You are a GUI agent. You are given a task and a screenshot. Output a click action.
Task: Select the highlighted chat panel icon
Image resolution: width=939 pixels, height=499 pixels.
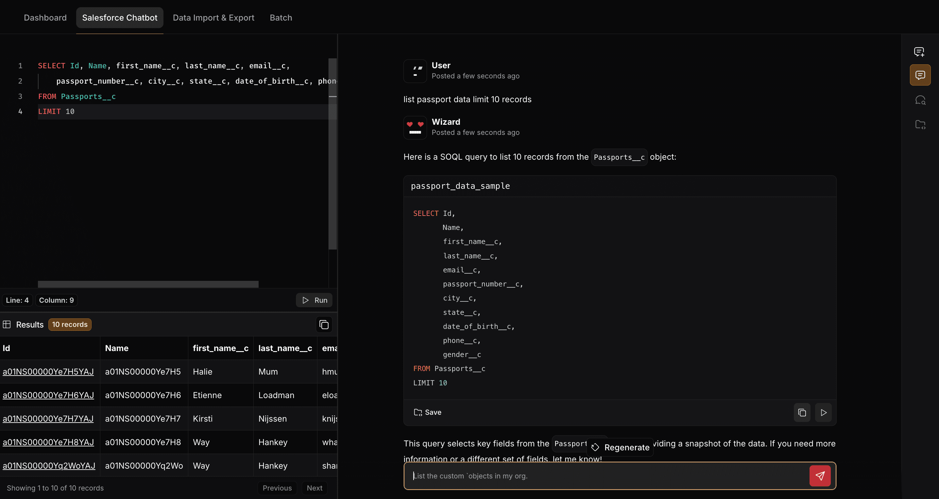point(920,75)
